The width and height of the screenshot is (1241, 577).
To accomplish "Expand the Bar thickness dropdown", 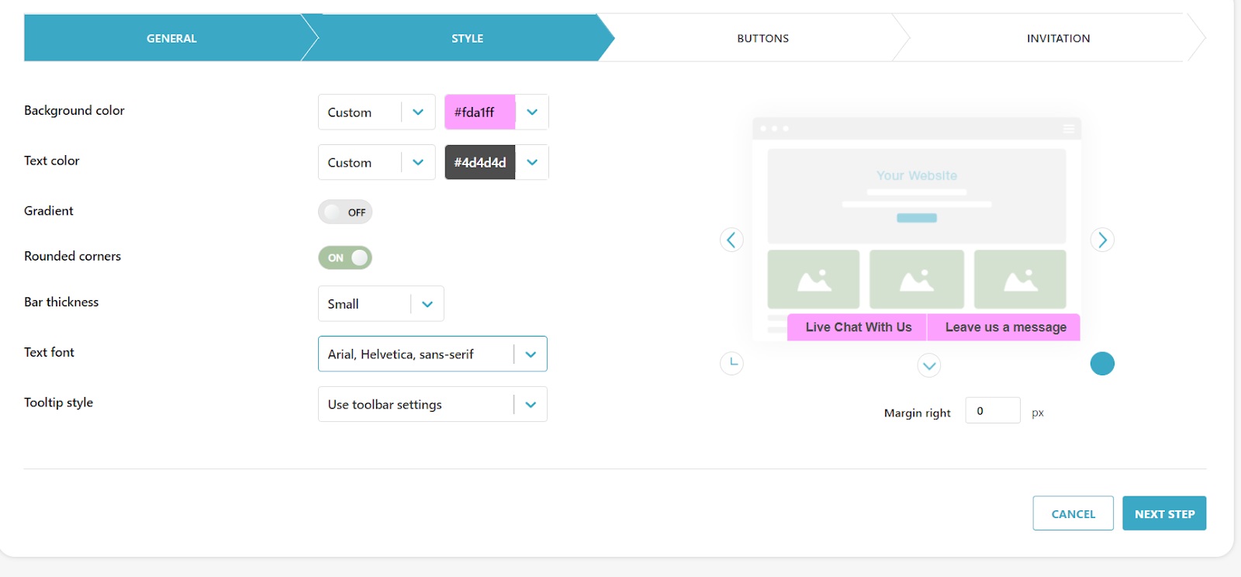I will (381, 304).
